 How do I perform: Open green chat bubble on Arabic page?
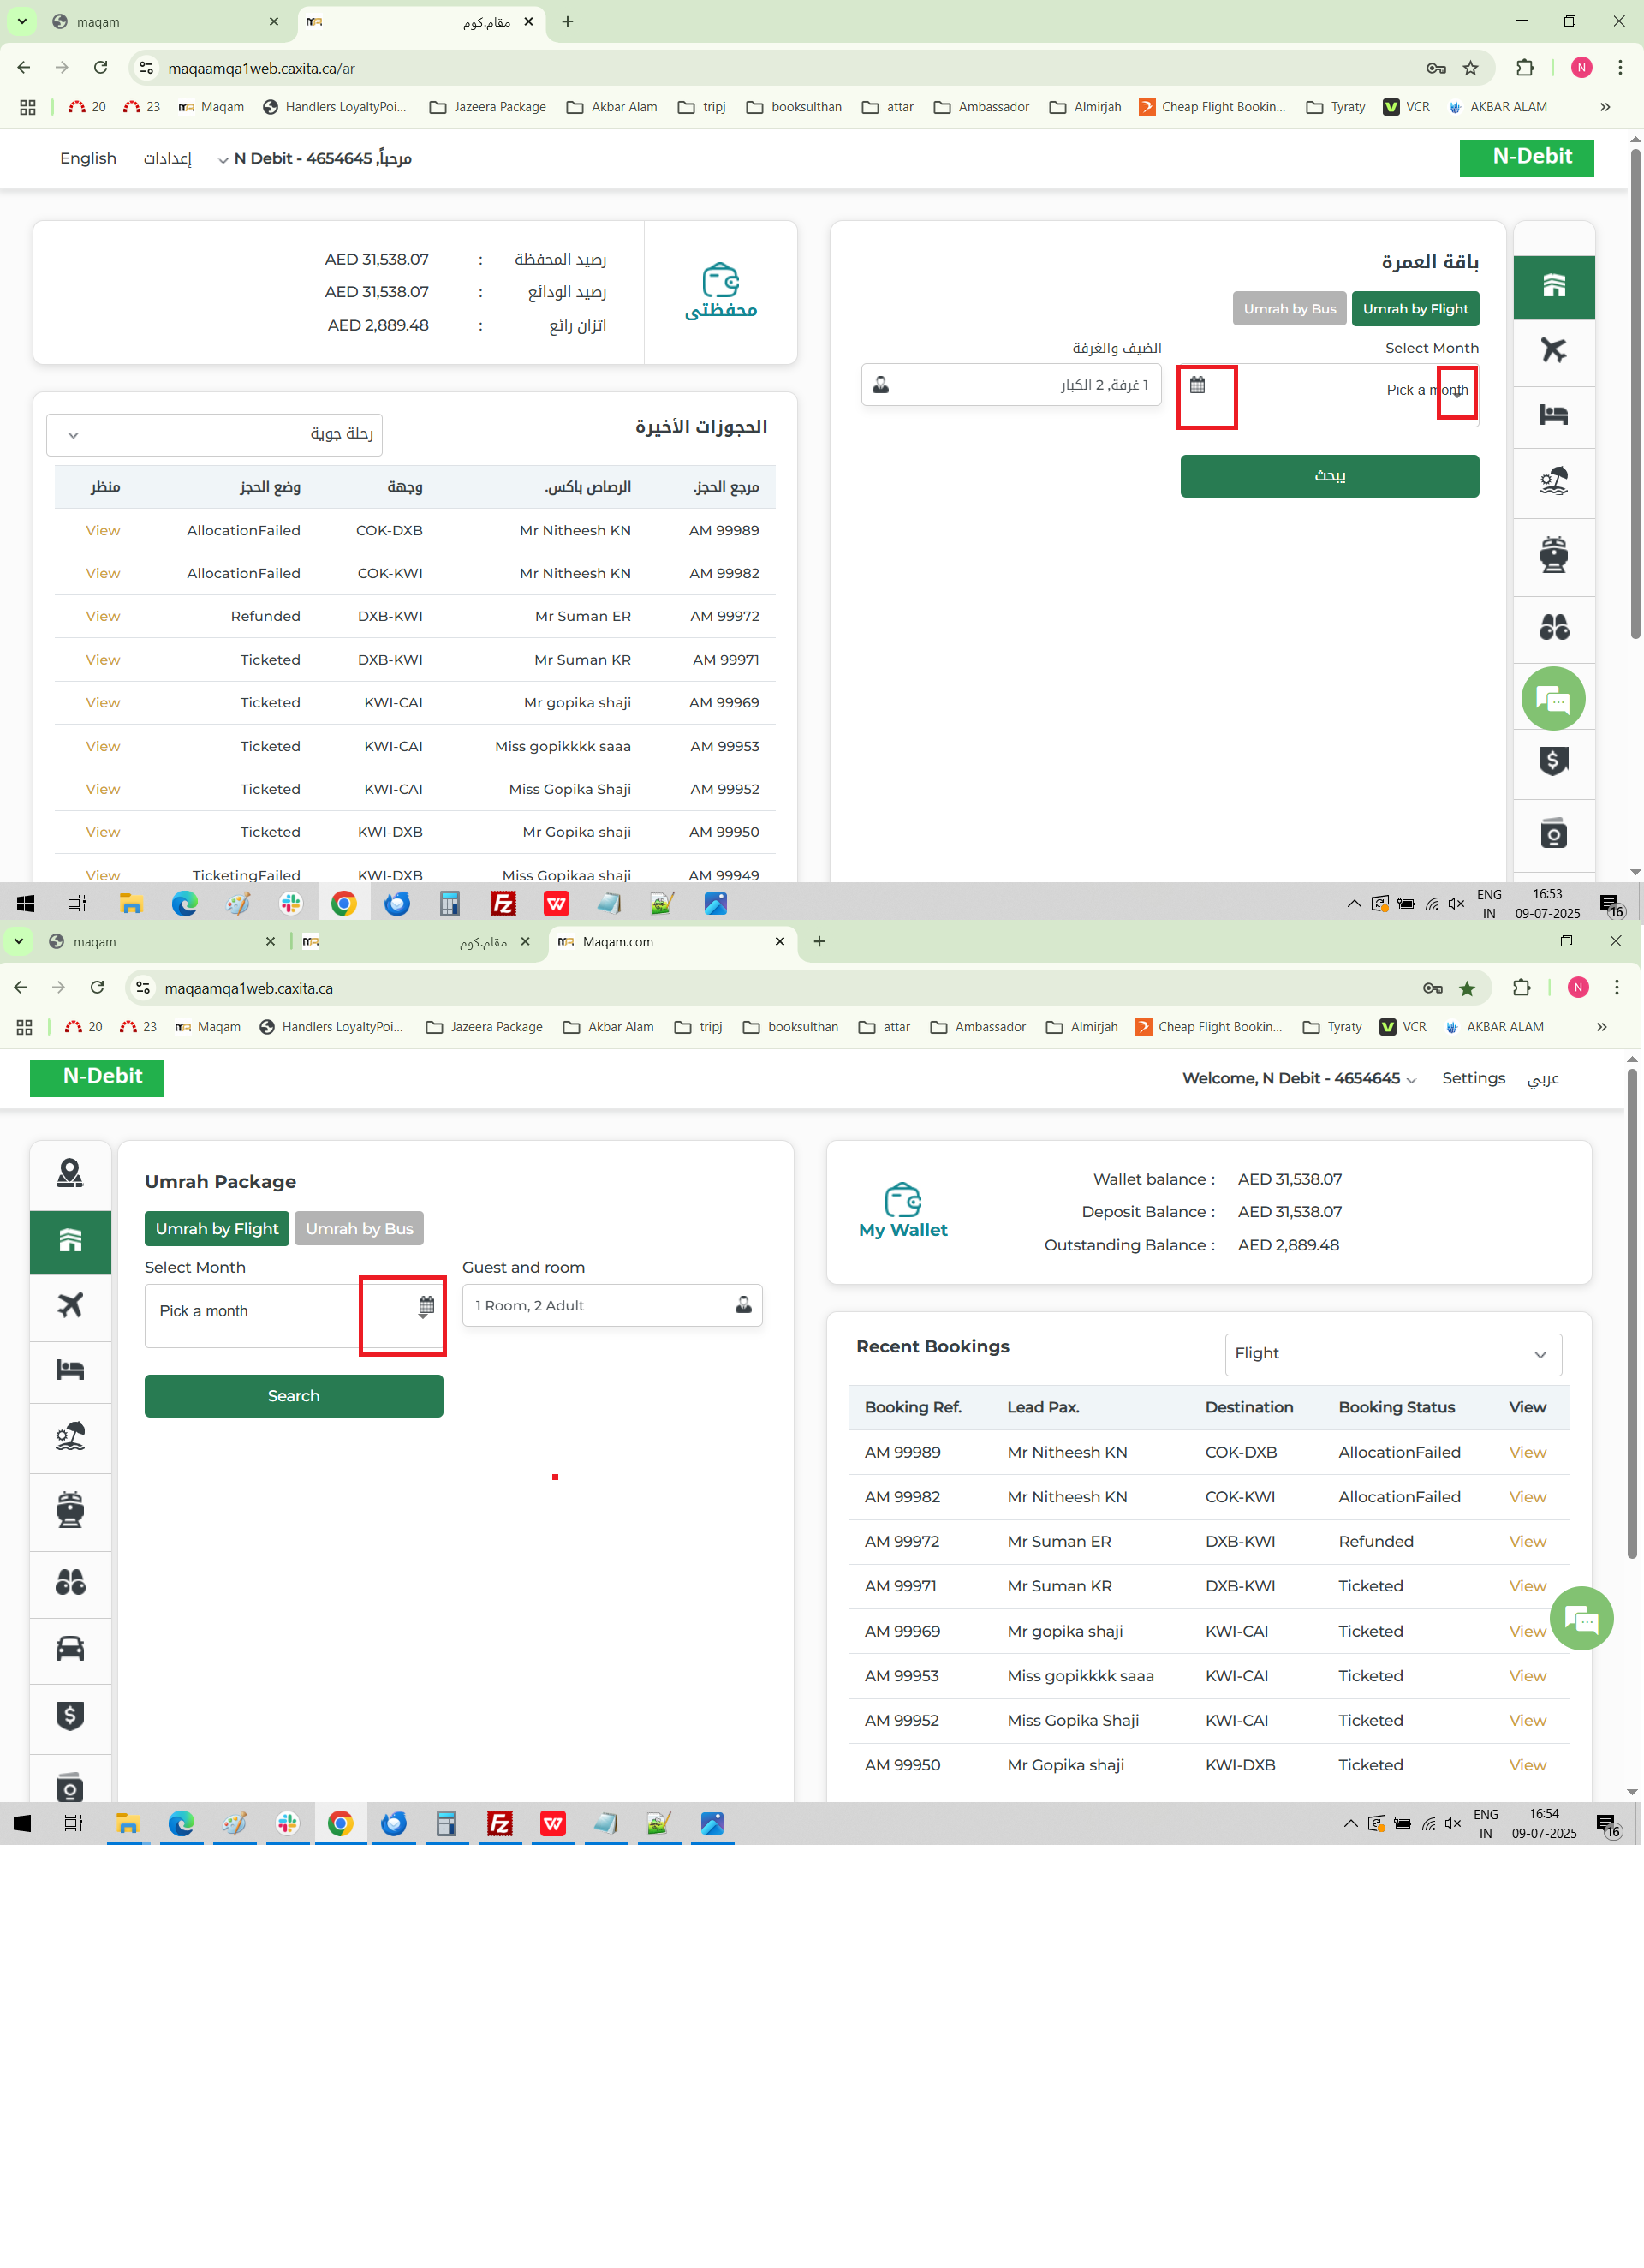pyautogui.click(x=1552, y=698)
